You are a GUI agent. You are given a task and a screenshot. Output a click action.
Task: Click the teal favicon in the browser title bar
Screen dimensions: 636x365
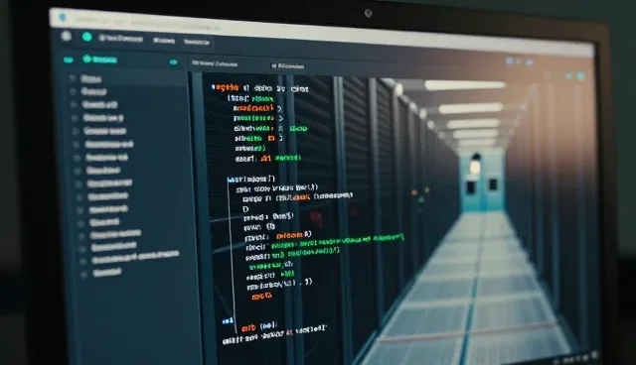point(63,17)
